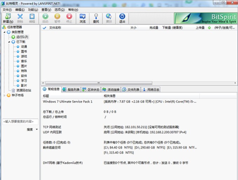
Task: Click the 新建 new task toolbar button
Action: pyautogui.click(x=8, y=18)
